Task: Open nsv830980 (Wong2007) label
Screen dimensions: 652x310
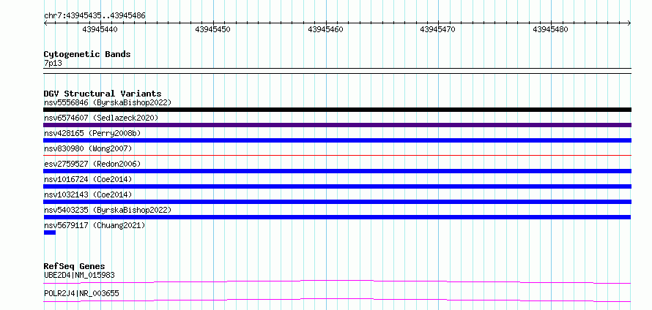Action: tap(88, 148)
